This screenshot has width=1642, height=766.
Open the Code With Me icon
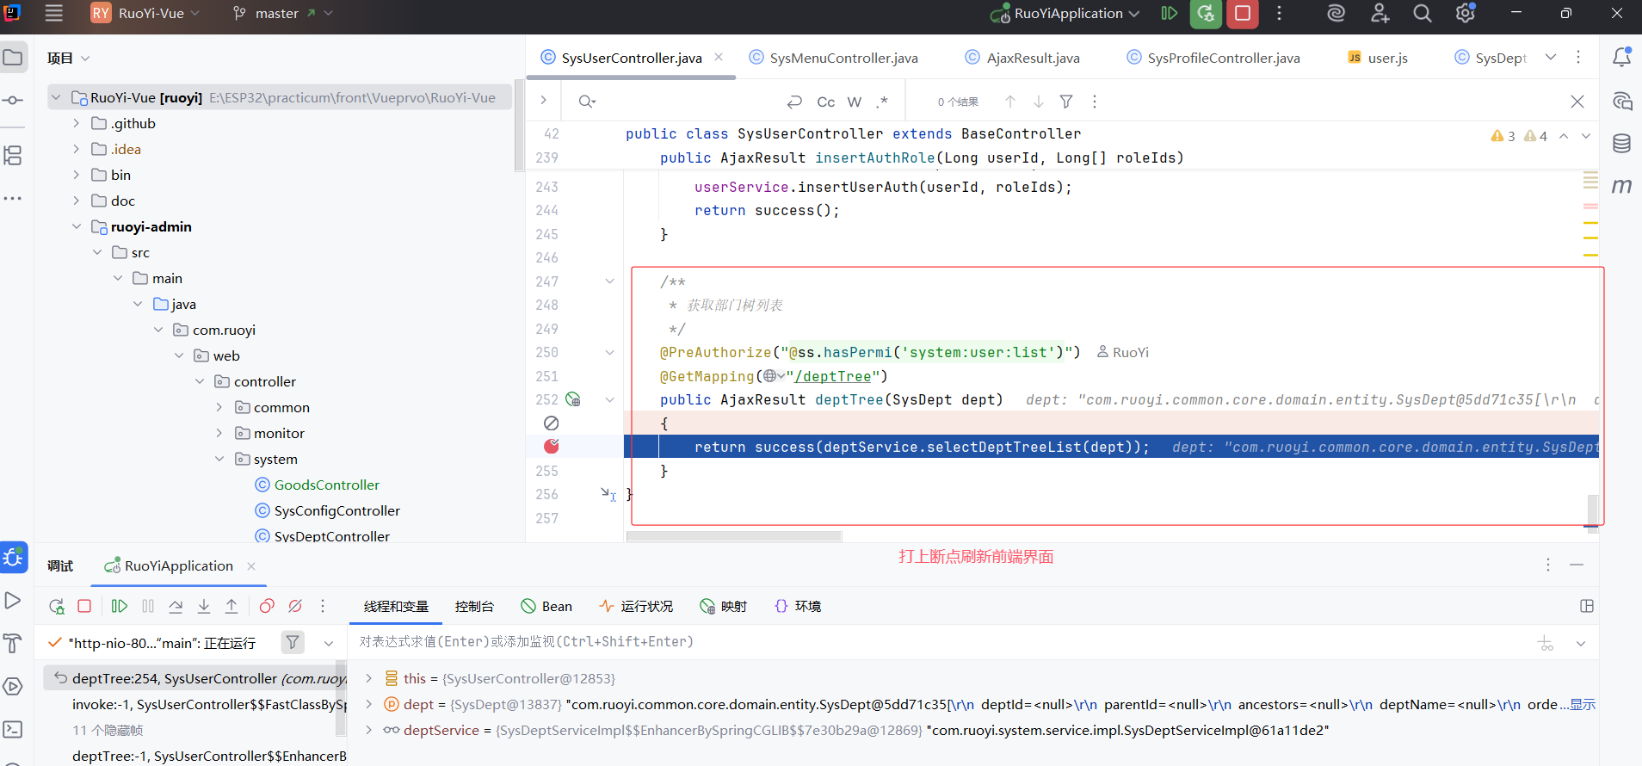point(1380,13)
